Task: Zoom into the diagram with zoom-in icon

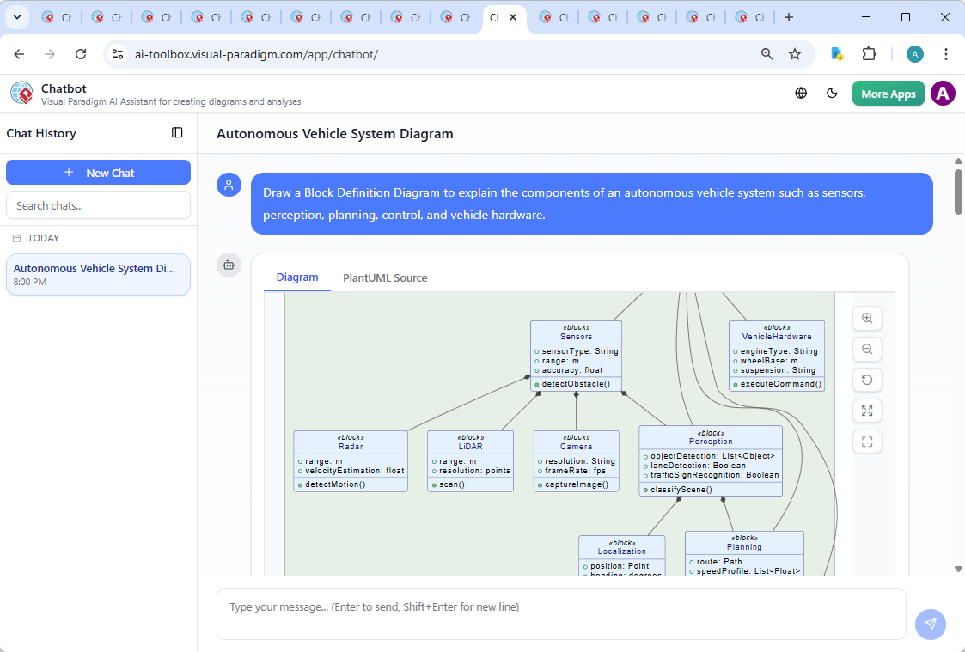Action: click(867, 318)
